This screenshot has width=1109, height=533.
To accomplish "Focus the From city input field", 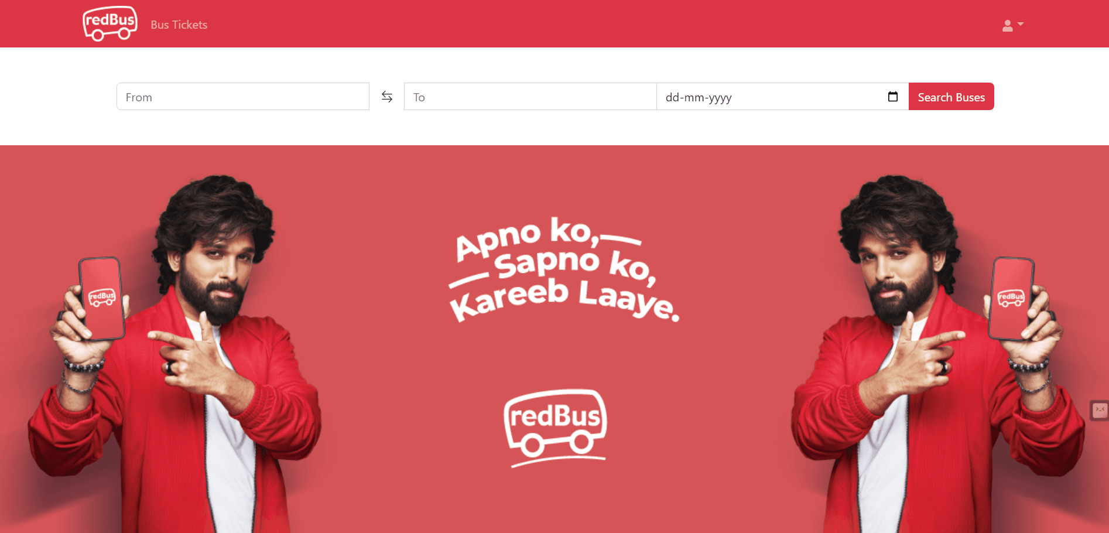I will pyautogui.click(x=243, y=97).
